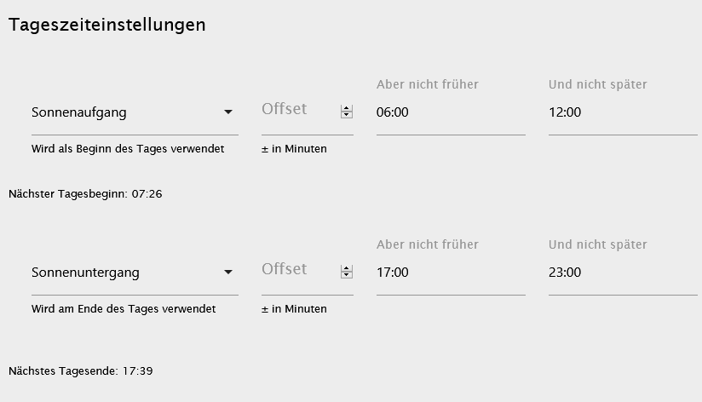702x402 pixels.
Task: Click 'Wird als Beginn des Tages verwendet' hint
Action: click(x=128, y=149)
